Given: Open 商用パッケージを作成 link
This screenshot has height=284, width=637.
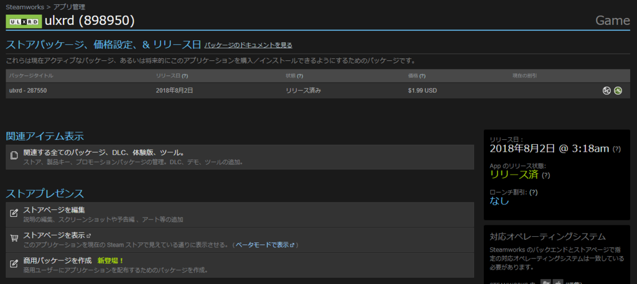Looking at the screenshot, I should [57, 260].
